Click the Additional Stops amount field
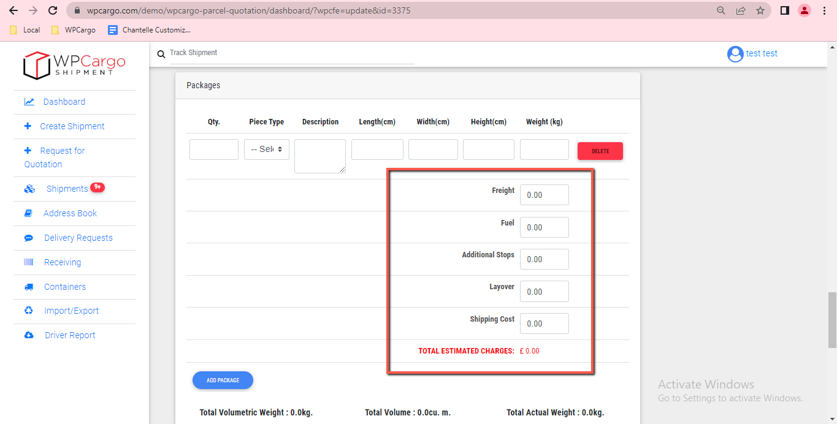Image resolution: width=837 pixels, height=424 pixels. 545,259
